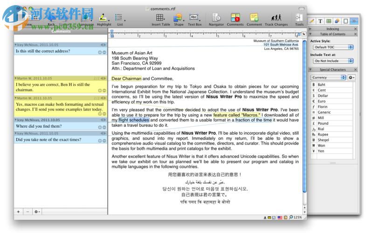Remove the 'Is this still the correct address?' comment via minus

(x=104, y=52)
